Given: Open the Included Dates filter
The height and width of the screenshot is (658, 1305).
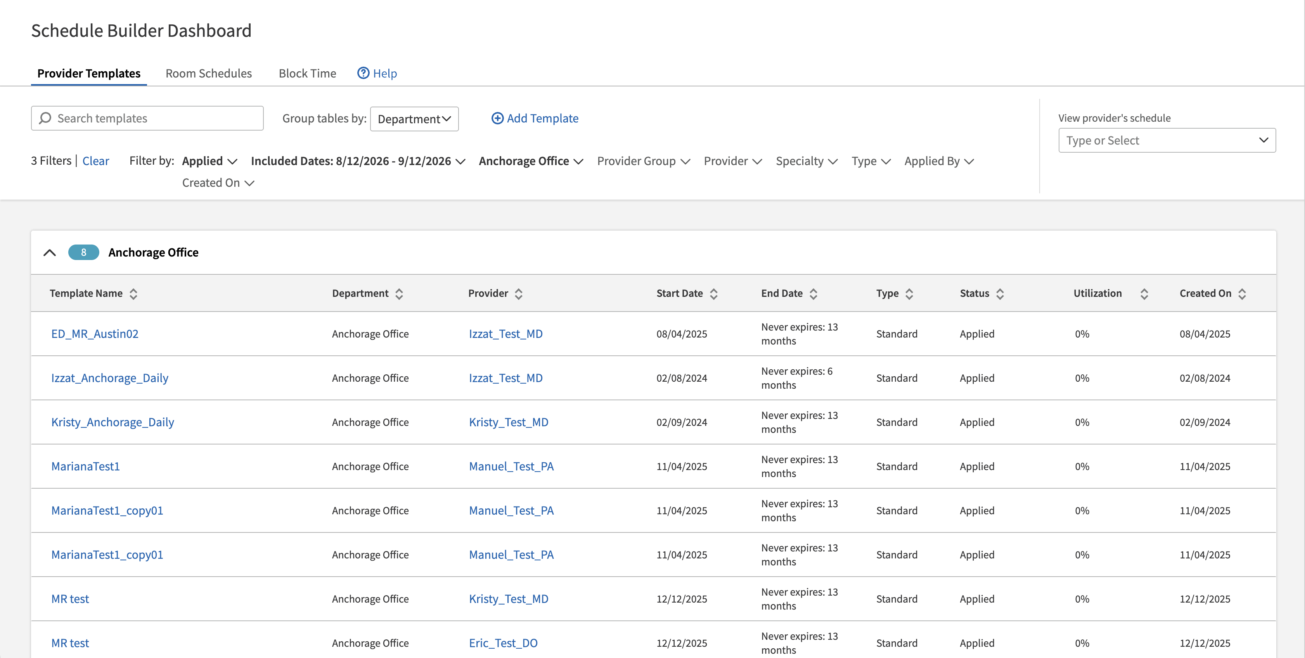Looking at the screenshot, I should coord(358,161).
